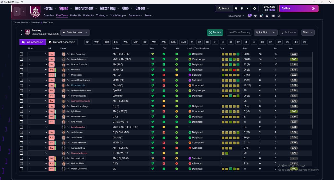Click the Search field

(224, 8)
